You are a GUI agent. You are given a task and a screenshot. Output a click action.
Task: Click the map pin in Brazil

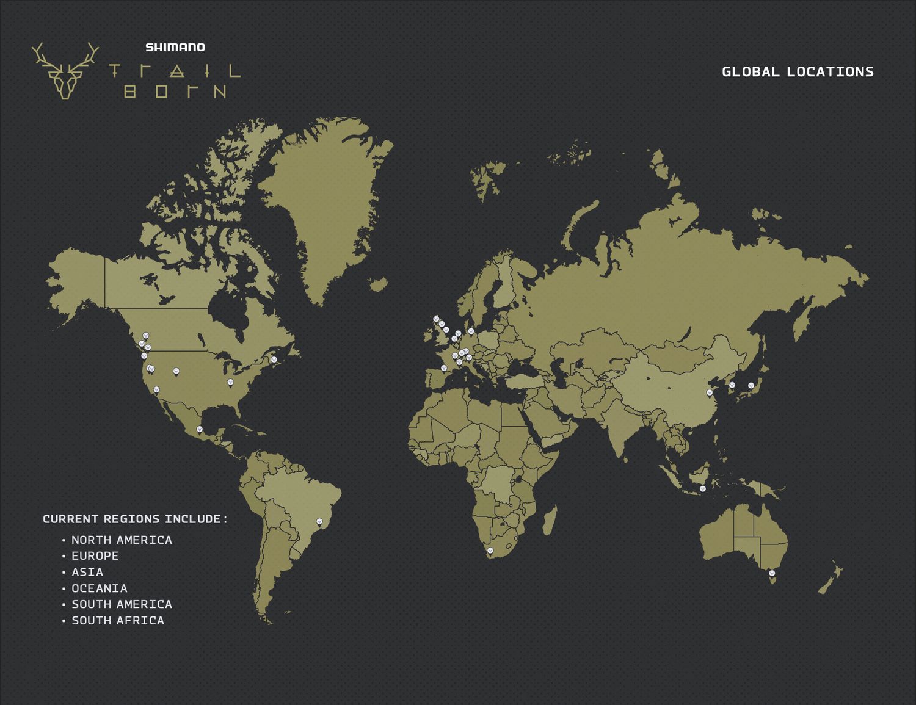click(319, 522)
